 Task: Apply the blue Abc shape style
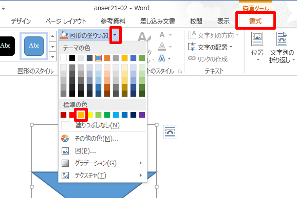pyautogui.click(x=34, y=46)
